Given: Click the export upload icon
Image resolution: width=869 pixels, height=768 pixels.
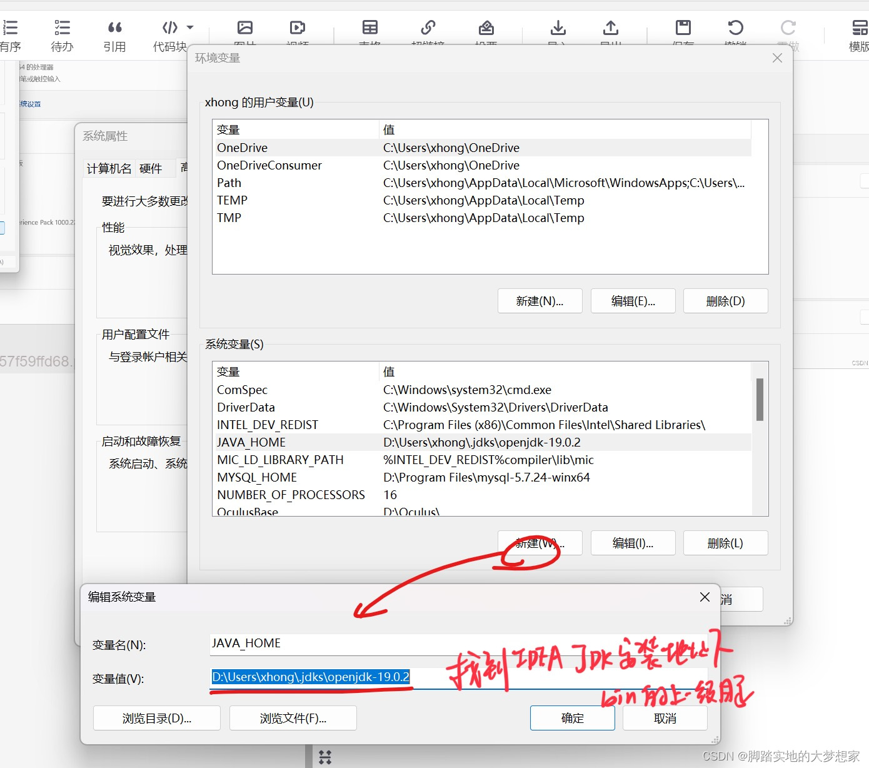Looking at the screenshot, I should [x=611, y=28].
